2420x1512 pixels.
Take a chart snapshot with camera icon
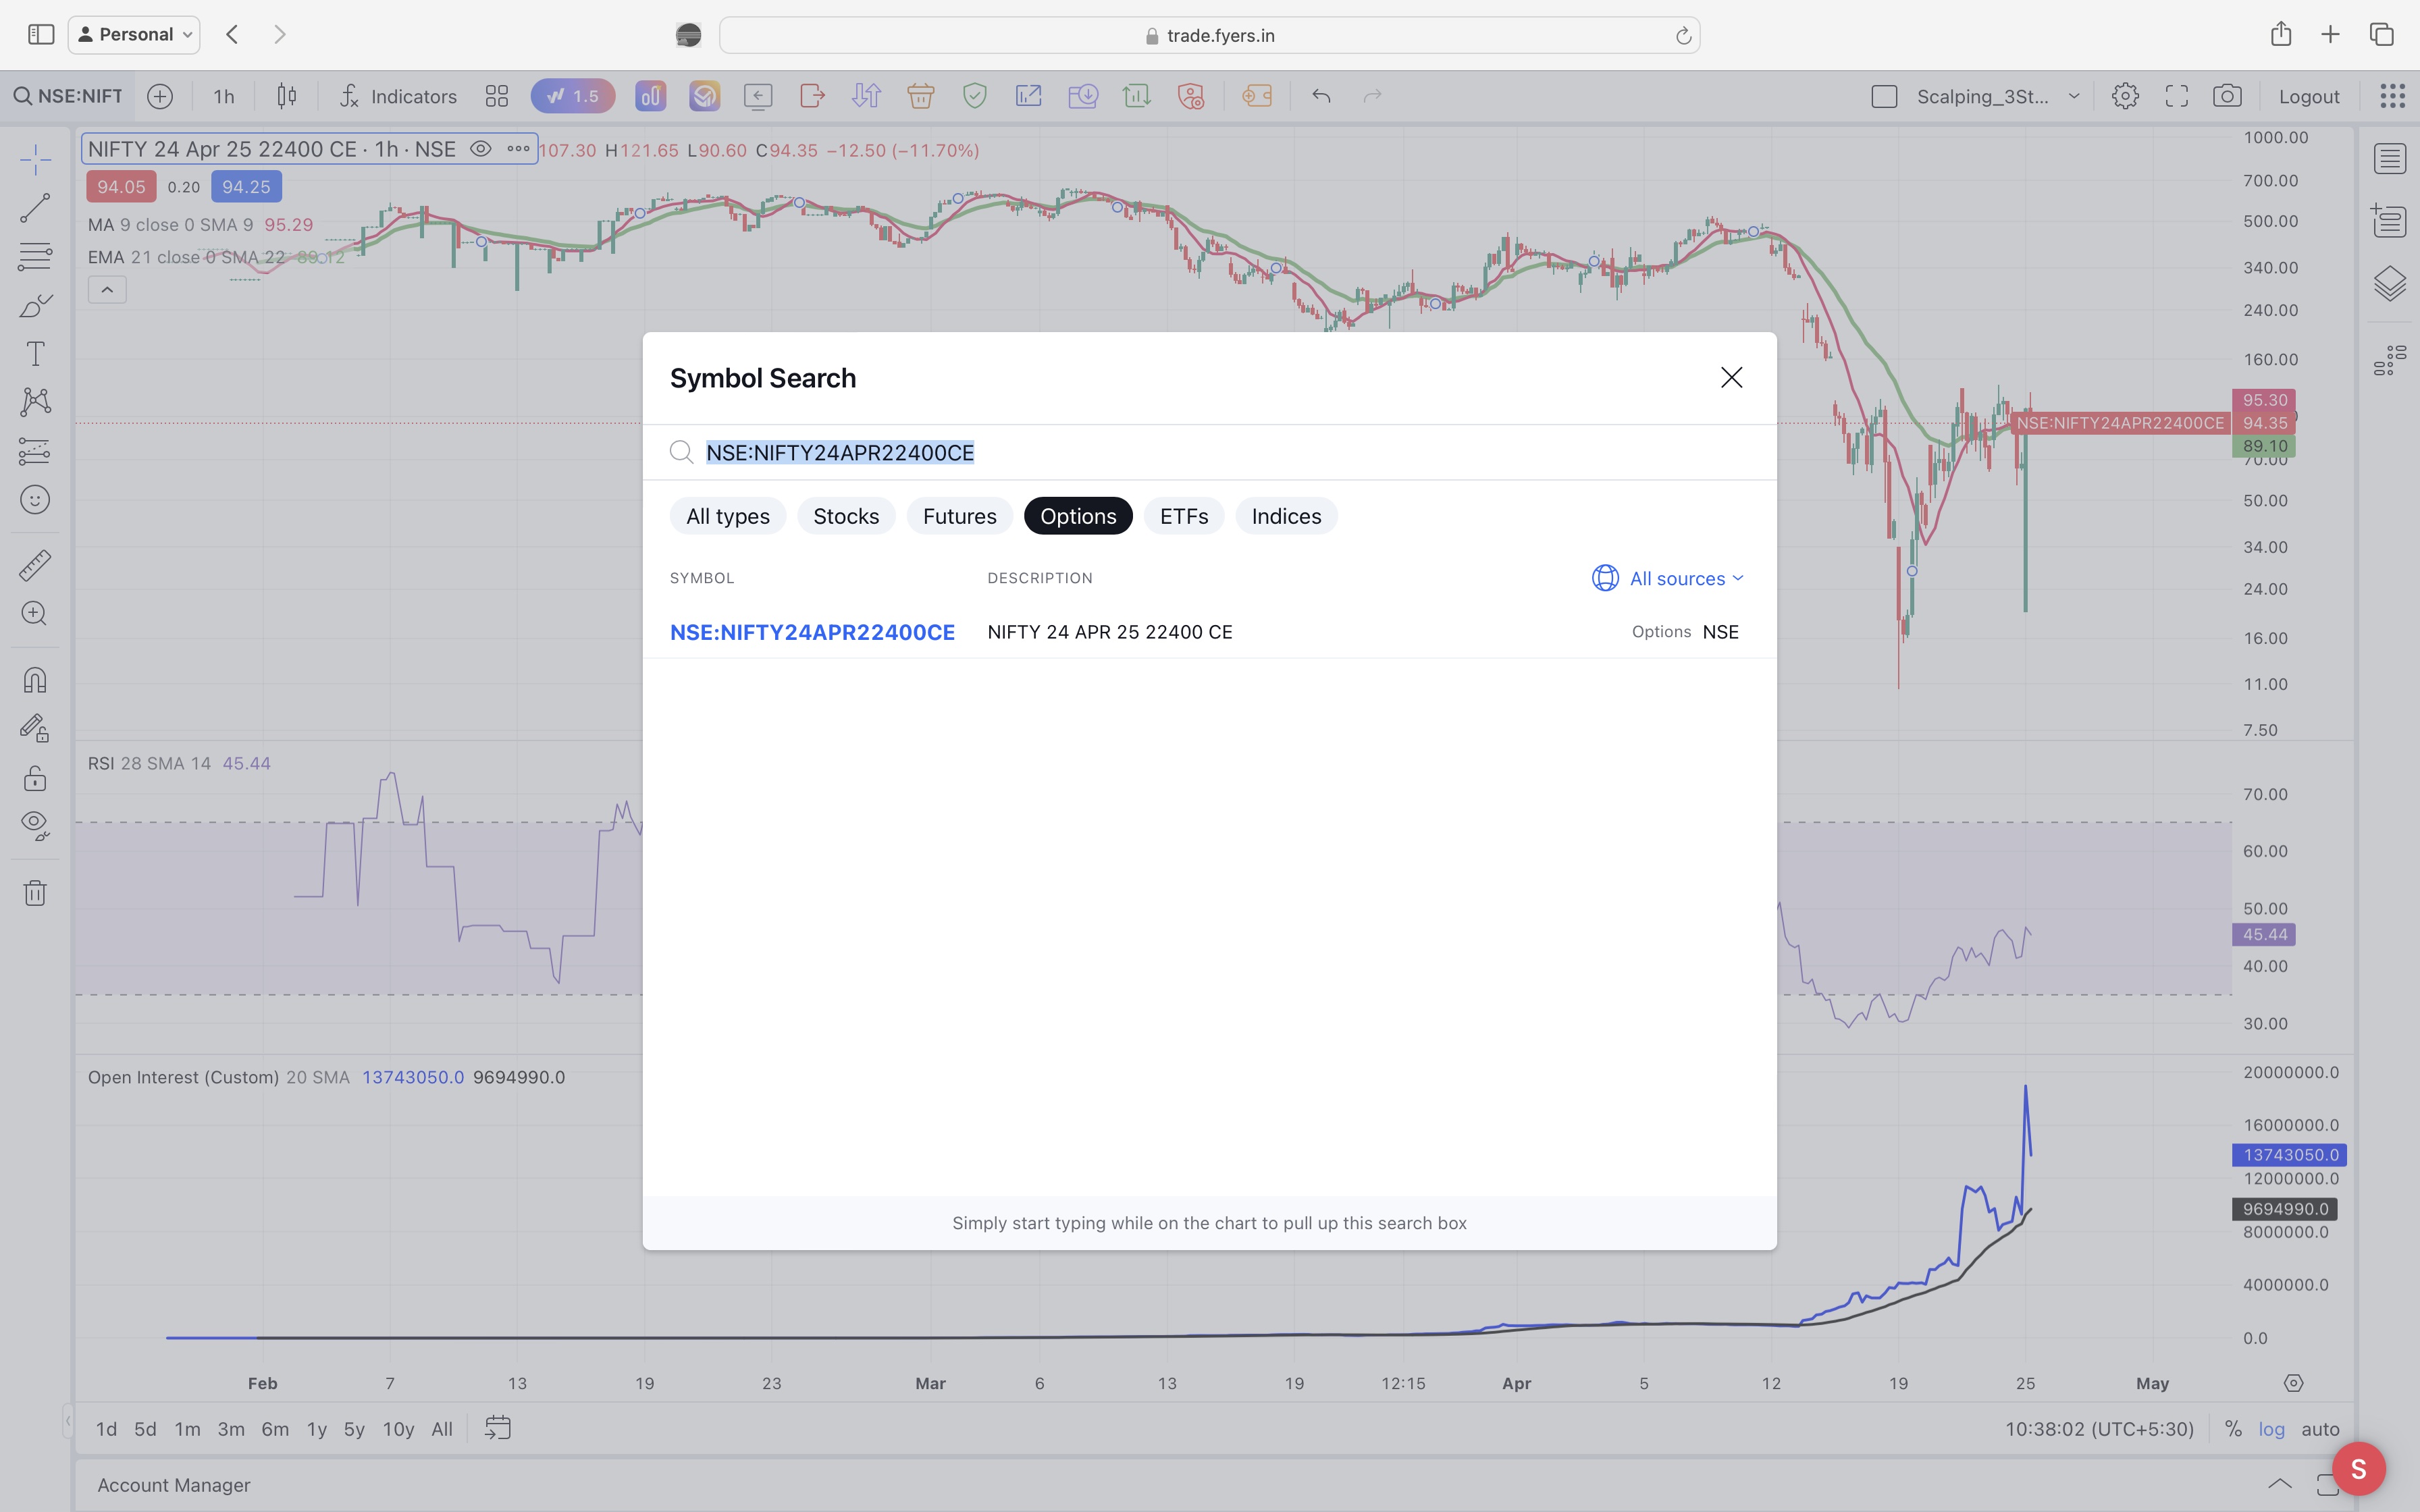tap(2226, 96)
